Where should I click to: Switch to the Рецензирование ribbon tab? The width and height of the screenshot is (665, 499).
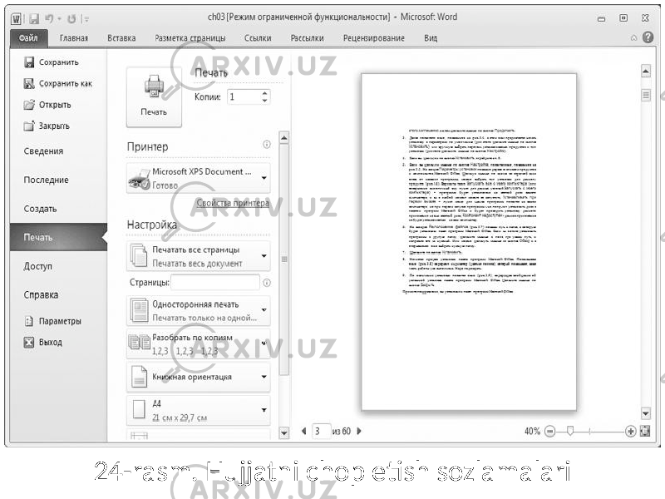point(373,37)
